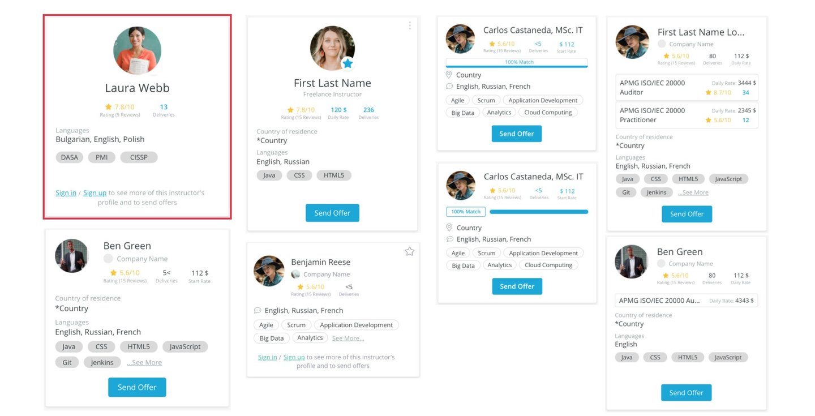Click the blue star badge on the blonde instructor's avatar
Viewport: 815px width, 416px height.
[348, 63]
